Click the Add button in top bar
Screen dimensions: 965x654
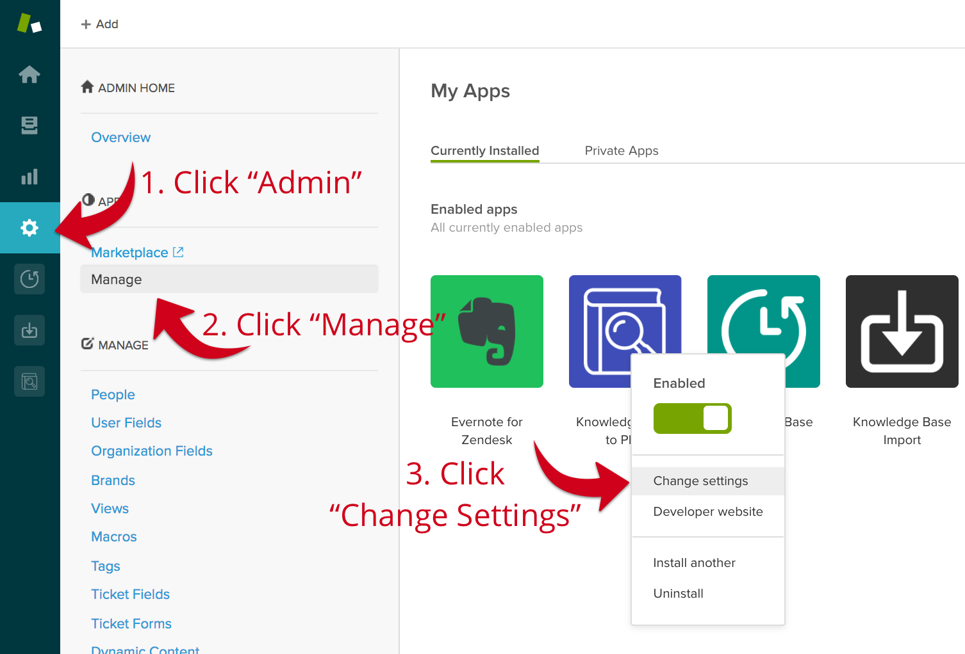coord(100,24)
